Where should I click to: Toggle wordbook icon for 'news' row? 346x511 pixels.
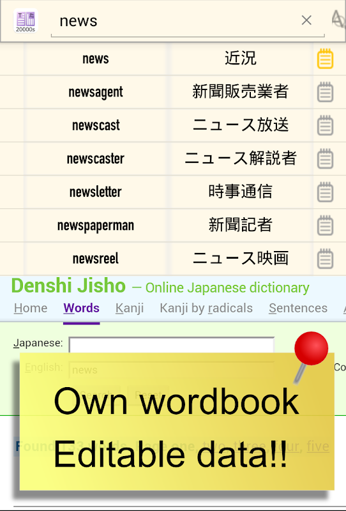tap(325, 59)
